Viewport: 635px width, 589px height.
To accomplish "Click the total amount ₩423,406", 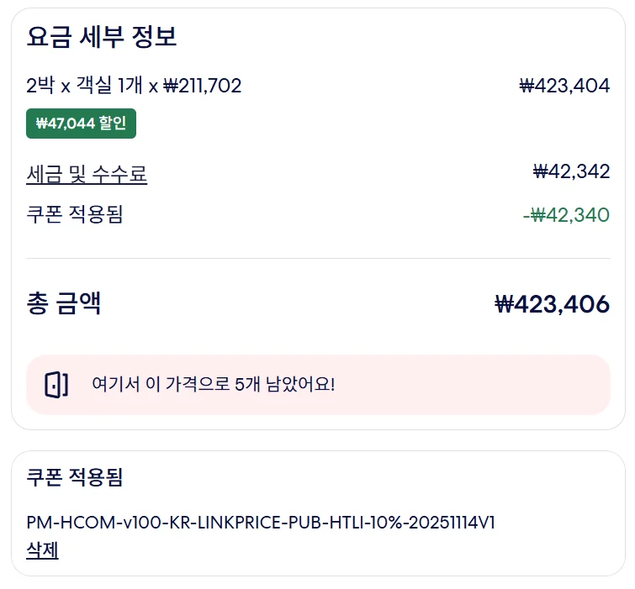I will [552, 304].
